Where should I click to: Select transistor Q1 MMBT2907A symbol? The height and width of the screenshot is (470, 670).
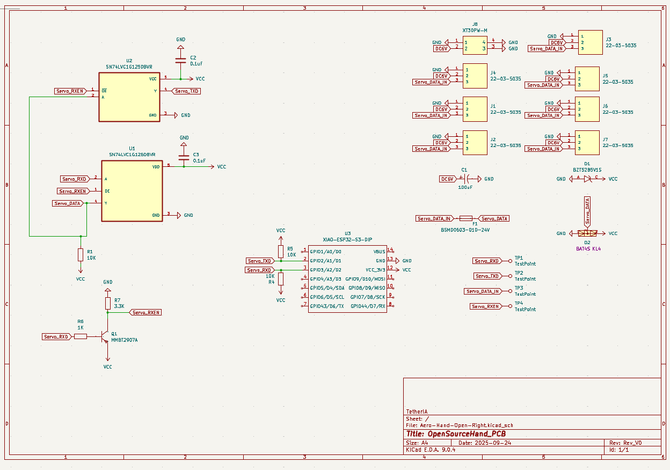[106, 336]
